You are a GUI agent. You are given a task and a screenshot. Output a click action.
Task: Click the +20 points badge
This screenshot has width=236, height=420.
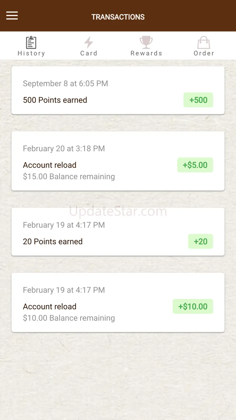coord(201,242)
